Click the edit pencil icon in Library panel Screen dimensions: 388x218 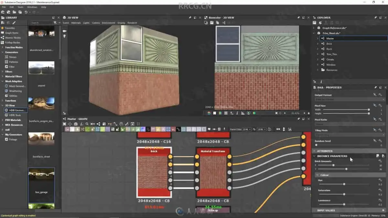pos(14,23)
